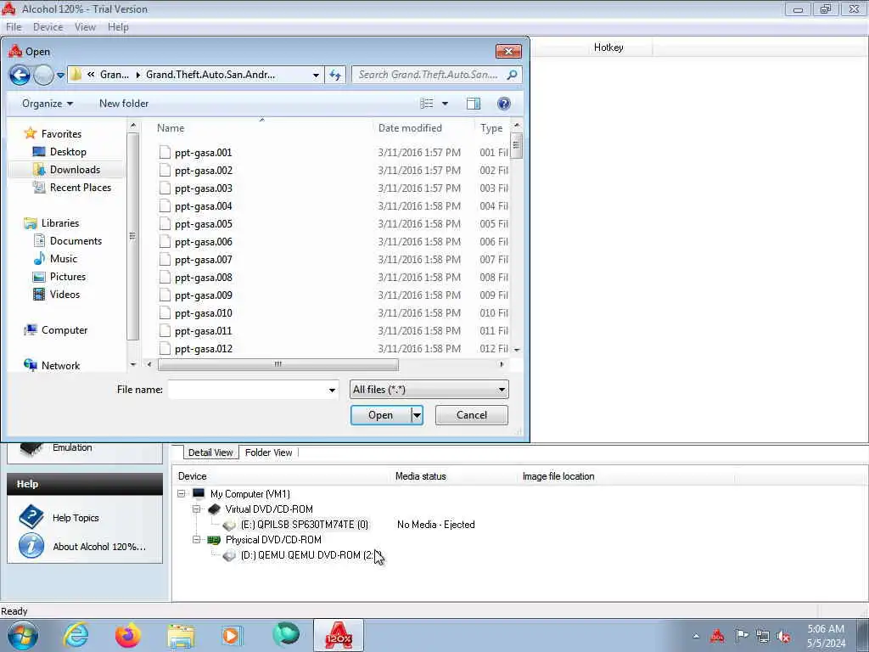This screenshot has width=869, height=652.
Task: Click the Start button orb
Action: pos(23,635)
